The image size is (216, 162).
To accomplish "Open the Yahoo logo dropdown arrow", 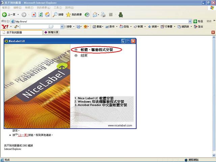I will [11, 27].
